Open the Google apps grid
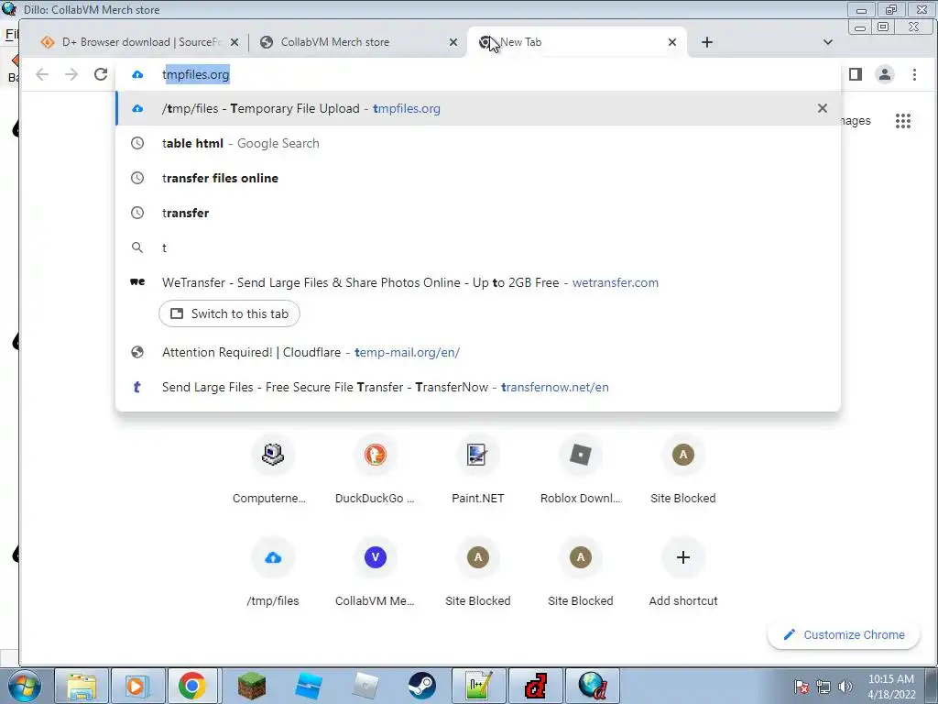This screenshot has height=704, width=938. coord(902,121)
